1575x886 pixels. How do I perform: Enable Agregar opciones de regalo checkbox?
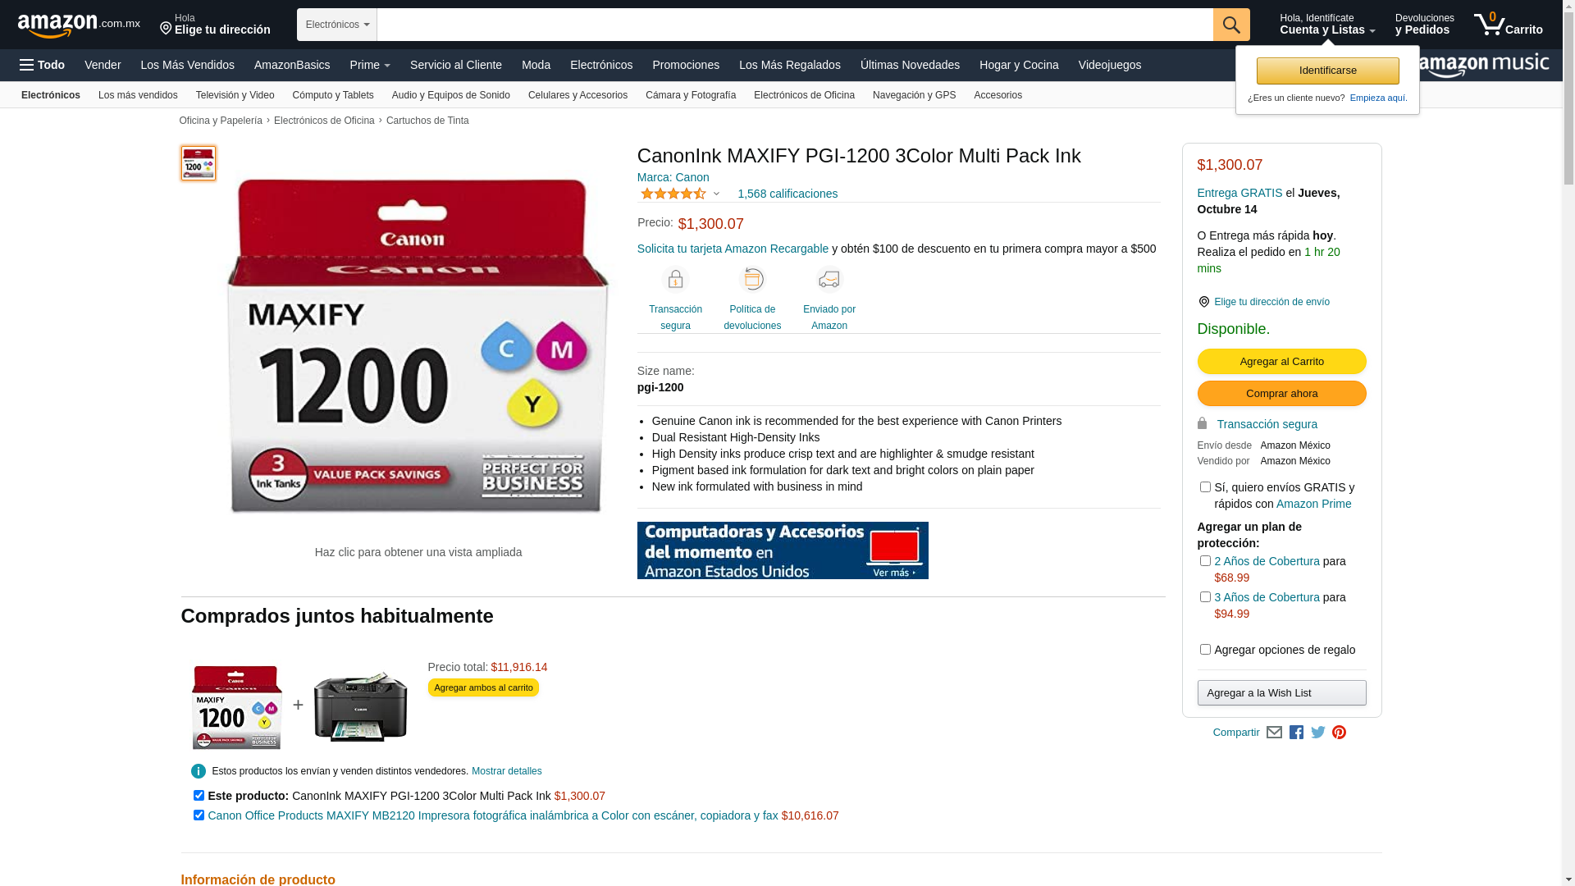pos(1205,650)
